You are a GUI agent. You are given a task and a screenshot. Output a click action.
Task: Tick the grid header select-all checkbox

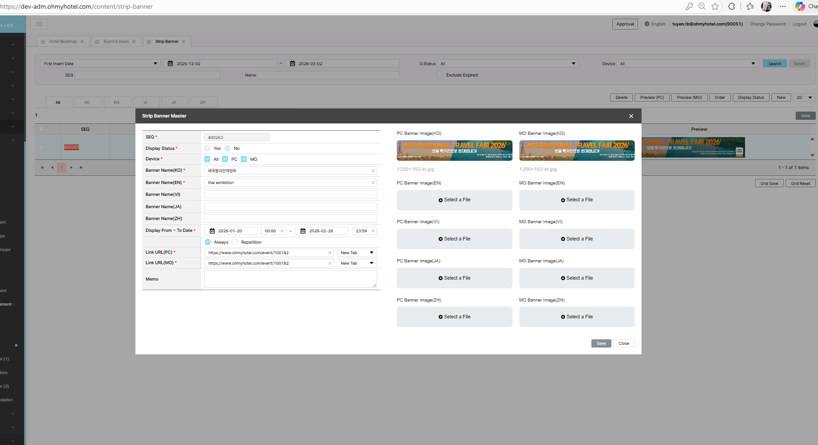[41, 129]
